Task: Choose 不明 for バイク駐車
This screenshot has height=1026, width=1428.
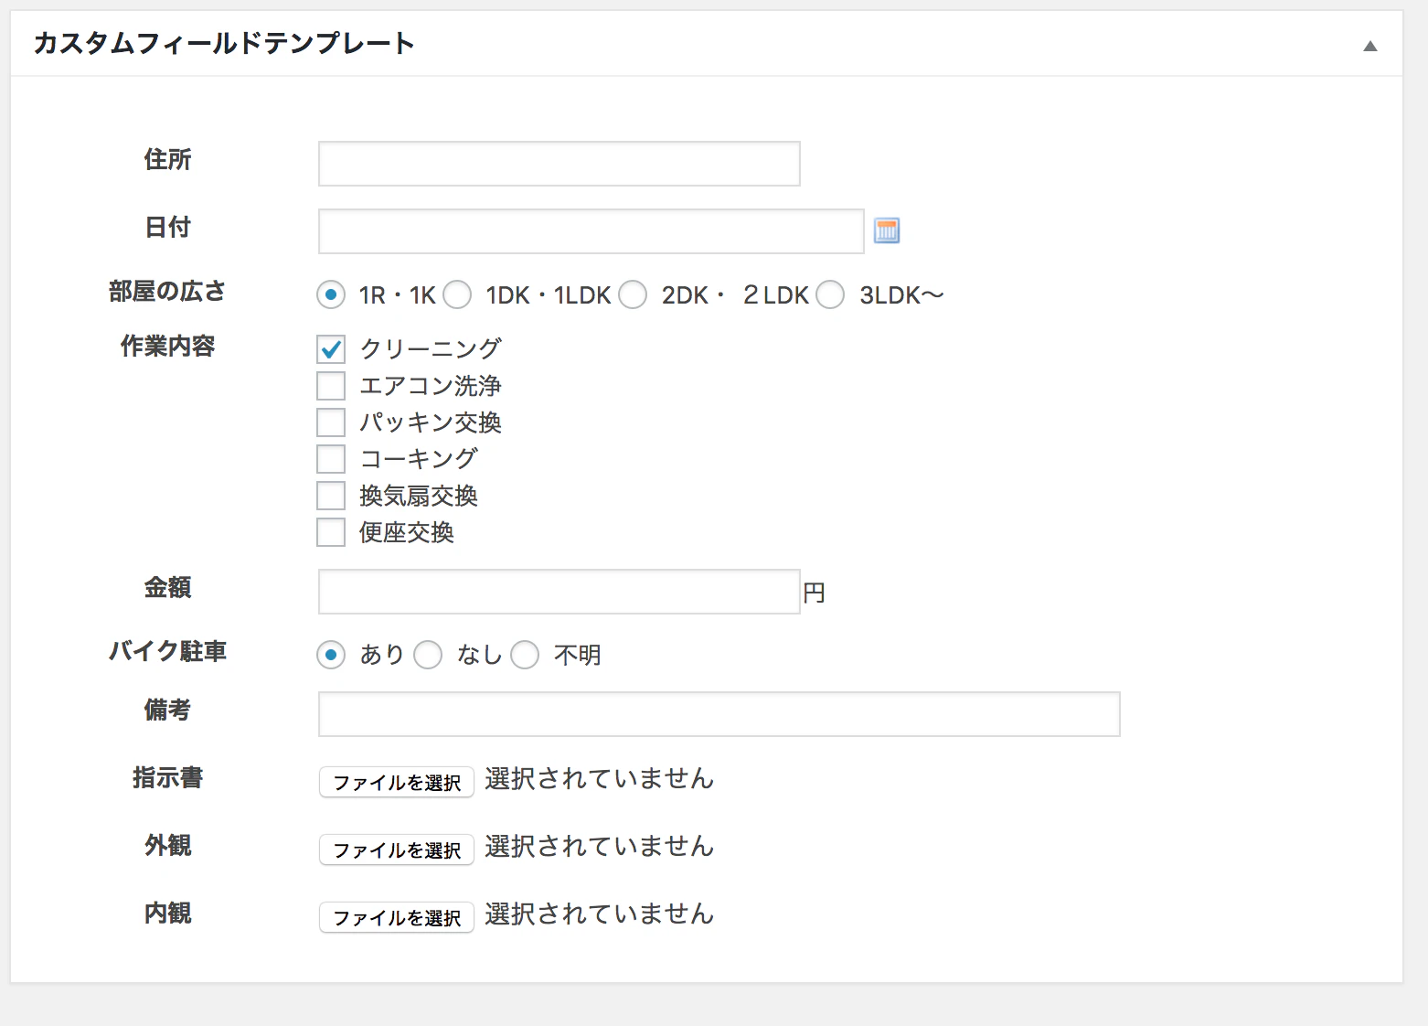Action: pos(525,655)
